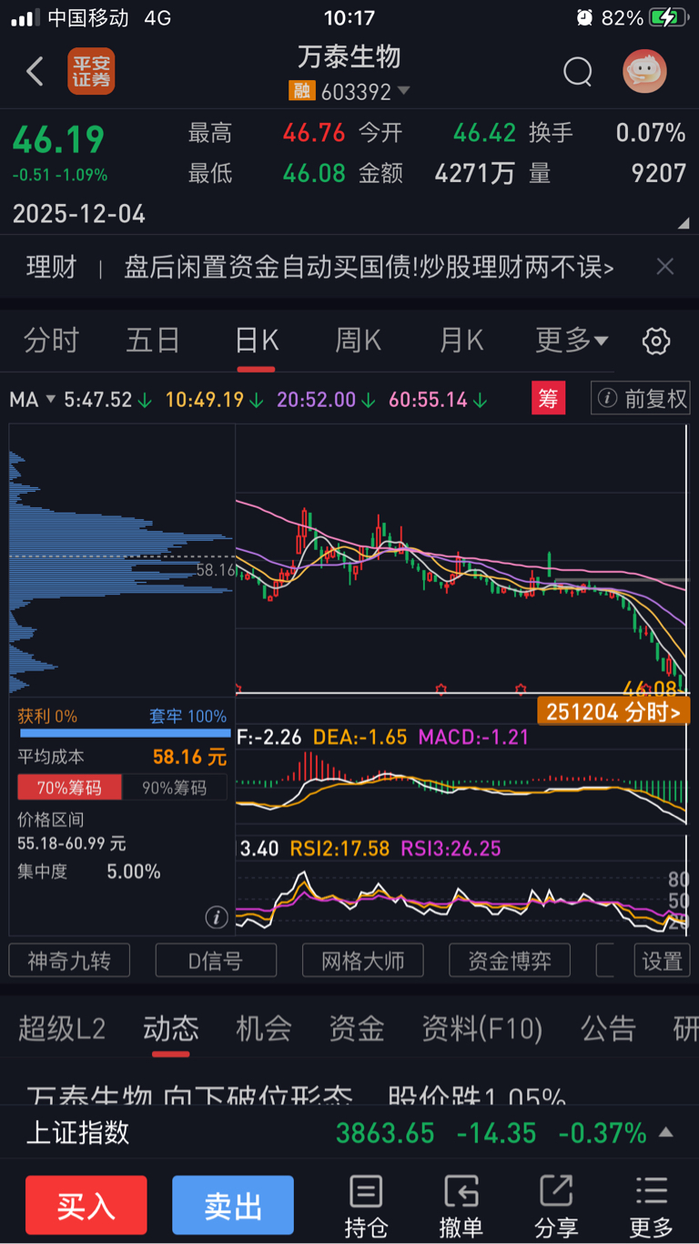Tap the orange 融 margin badge
Viewport: 699px width, 1244px height.
point(301,91)
